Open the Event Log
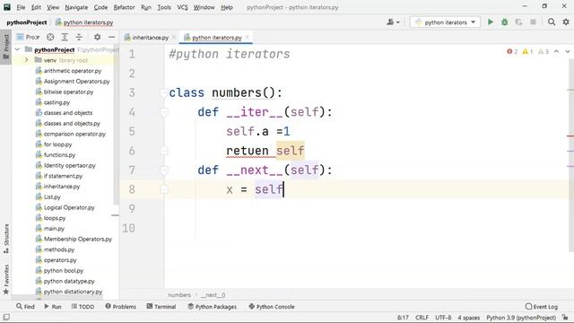 (541, 307)
